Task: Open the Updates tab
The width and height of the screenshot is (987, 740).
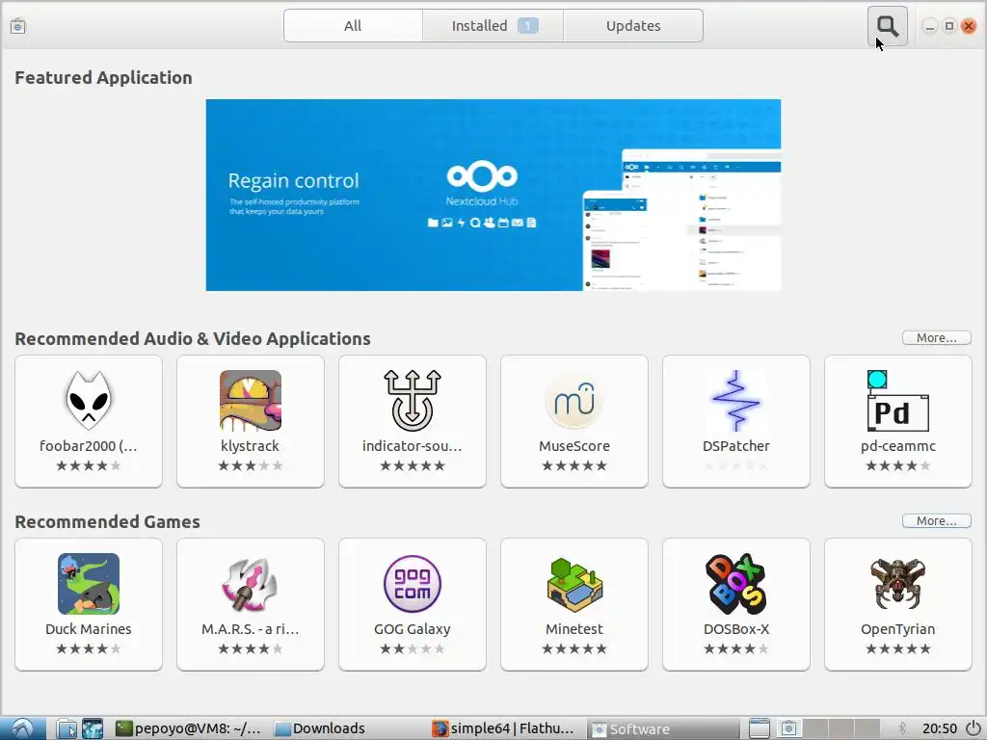Action: [x=633, y=26]
